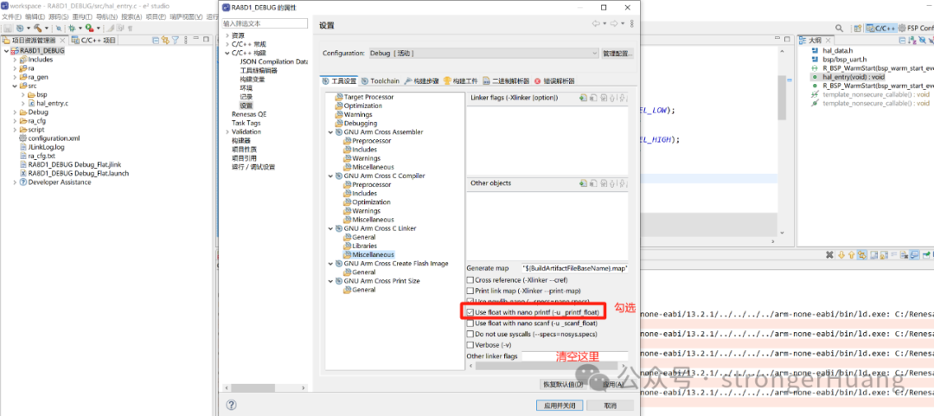Switch to C/C++ 项目 tab
The image size is (934, 416).
click(x=93, y=40)
